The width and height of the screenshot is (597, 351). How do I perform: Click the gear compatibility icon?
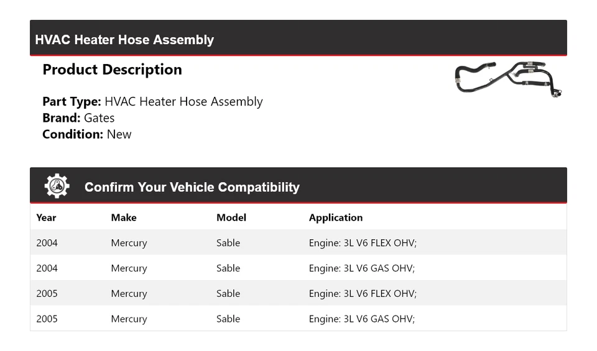pos(57,186)
